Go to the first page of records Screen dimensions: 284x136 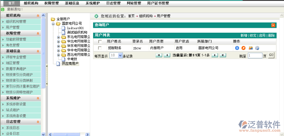click(159, 55)
